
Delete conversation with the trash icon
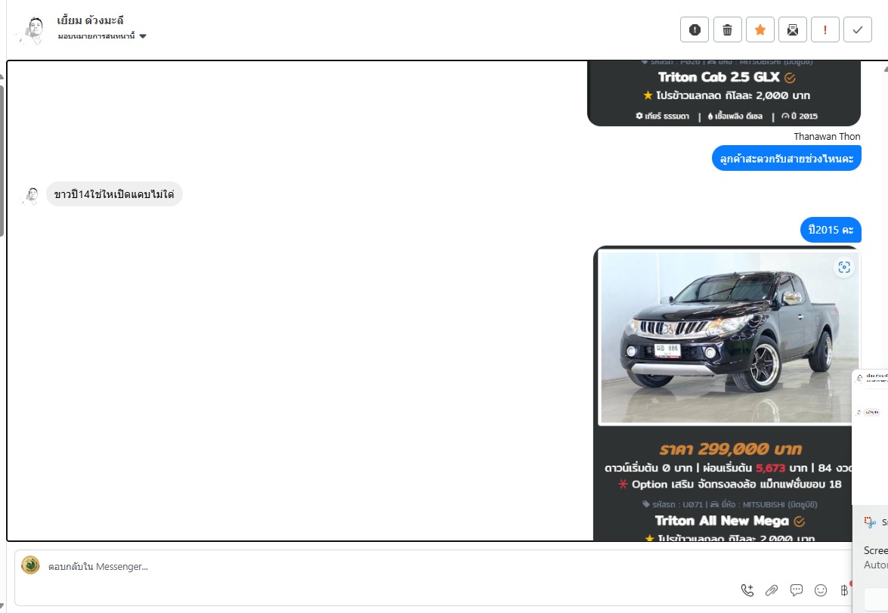[x=727, y=30]
